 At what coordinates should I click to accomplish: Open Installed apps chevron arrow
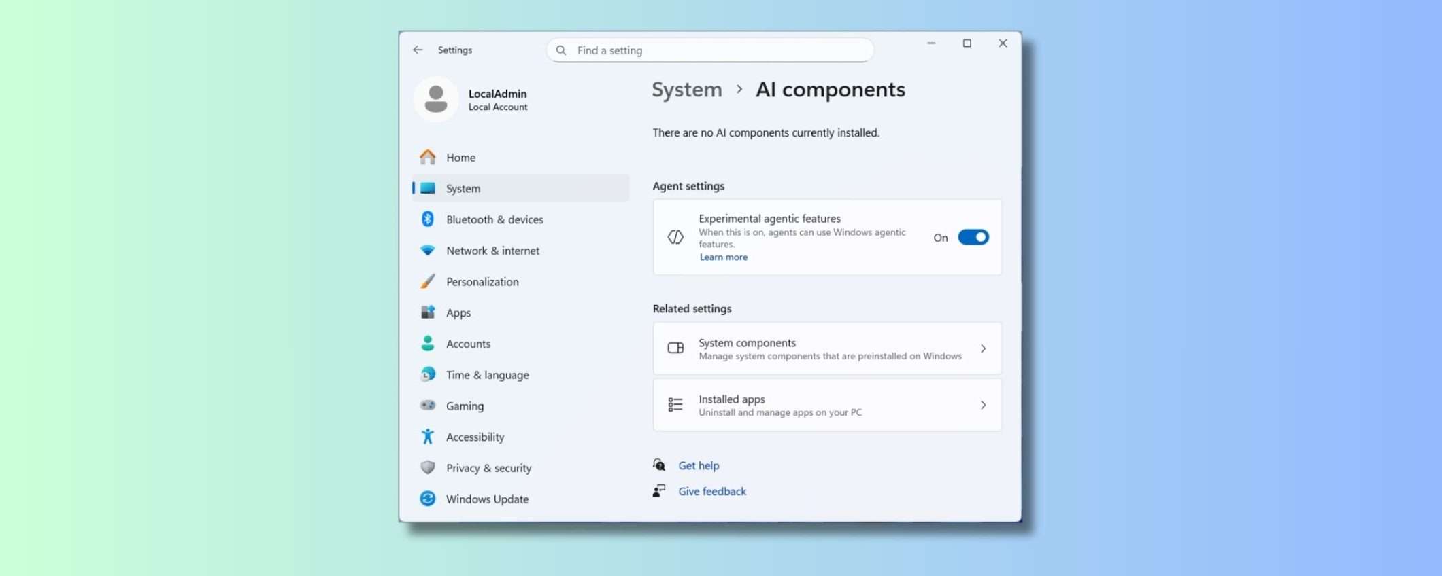[983, 405]
